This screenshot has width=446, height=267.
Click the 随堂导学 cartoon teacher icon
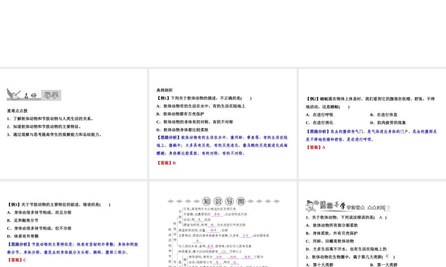312,206
